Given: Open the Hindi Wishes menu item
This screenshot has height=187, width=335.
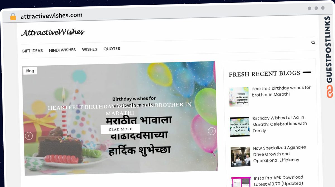Looking at the screenshot, I should [62, 50].
